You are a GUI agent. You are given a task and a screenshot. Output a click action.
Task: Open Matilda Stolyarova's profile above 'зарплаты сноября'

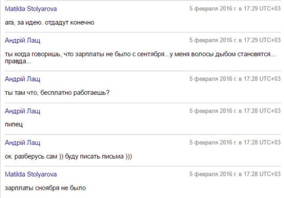30,174
